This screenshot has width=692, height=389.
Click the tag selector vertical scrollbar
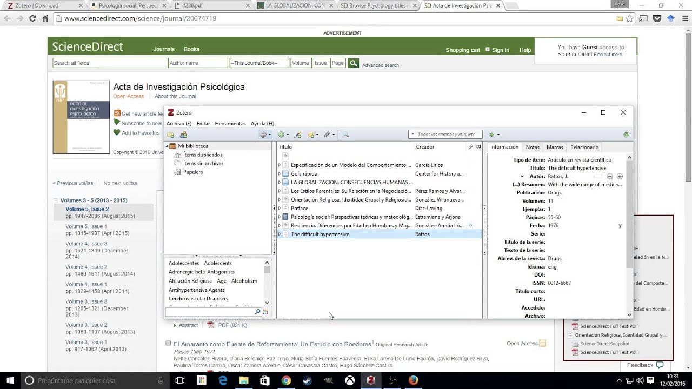267,283
